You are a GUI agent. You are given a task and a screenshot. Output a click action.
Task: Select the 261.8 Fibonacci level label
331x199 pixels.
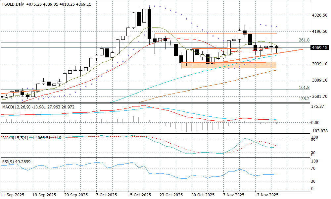(304, 40)
